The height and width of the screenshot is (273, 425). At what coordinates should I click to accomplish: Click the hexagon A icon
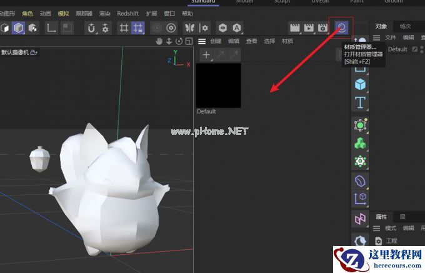coord(237,28)
